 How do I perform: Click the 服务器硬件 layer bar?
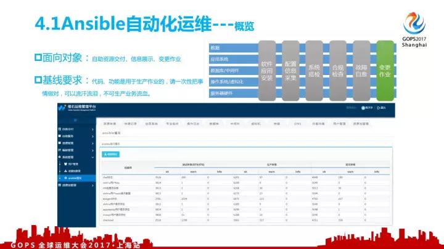tap(234, 93)
